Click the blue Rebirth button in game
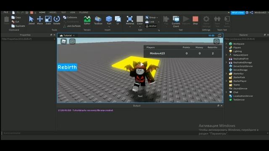This screenshot has width=269, height=151. pyautogui.click(x=67, y=67)
